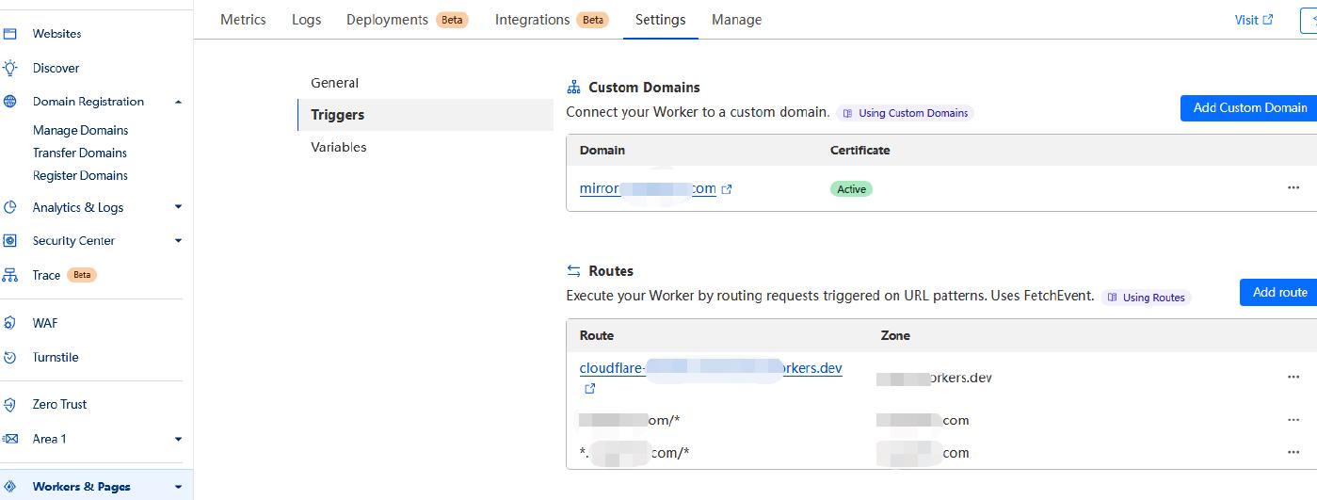Click the Trace icon in sidebar
This screenshot has height=500, width=1317.
coord(10,275)
